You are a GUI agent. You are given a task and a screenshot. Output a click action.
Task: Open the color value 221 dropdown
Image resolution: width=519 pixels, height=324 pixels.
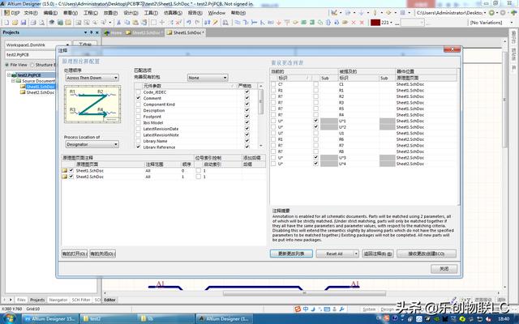pyautogui.click(x=391, y=23)
